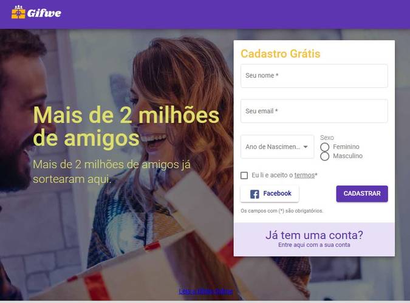Sign up with the Facebook button
This screenshot has height=303, width=410.
[270, 194]
